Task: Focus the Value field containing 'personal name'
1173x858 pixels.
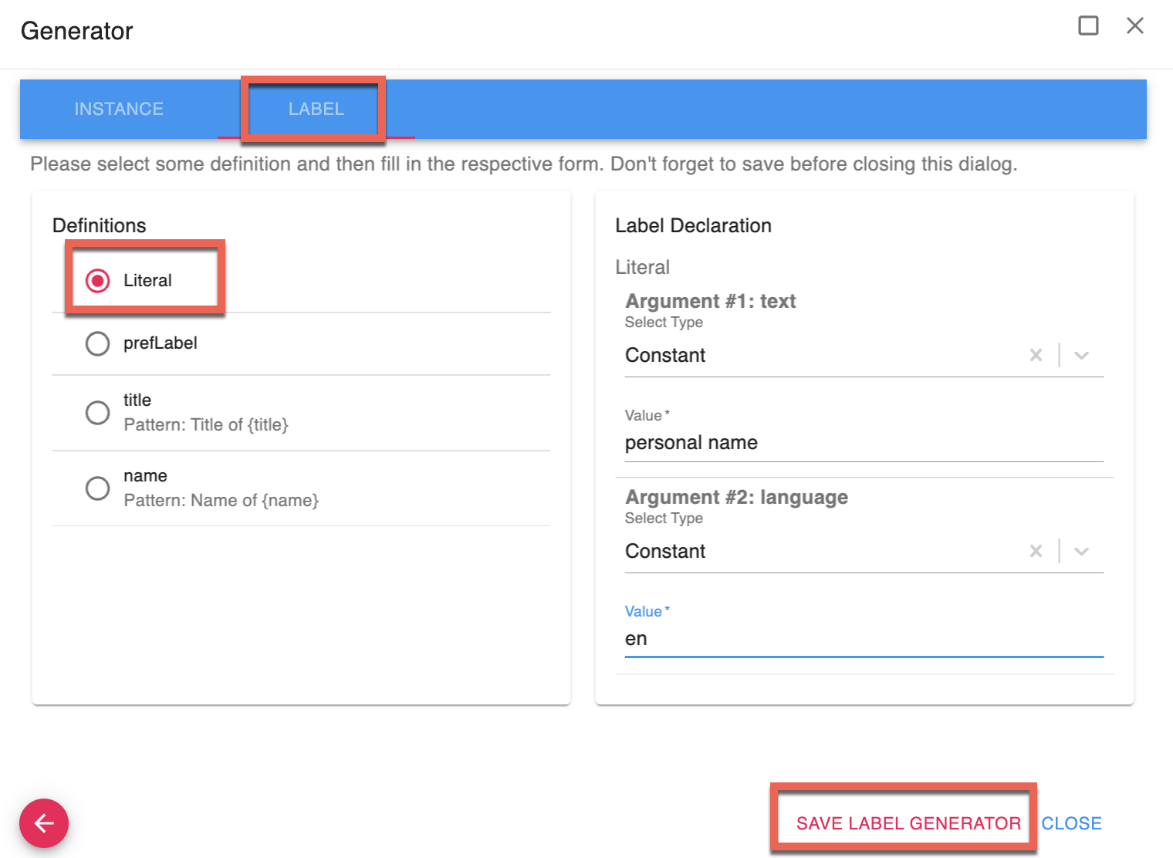Action: point(863,443)
